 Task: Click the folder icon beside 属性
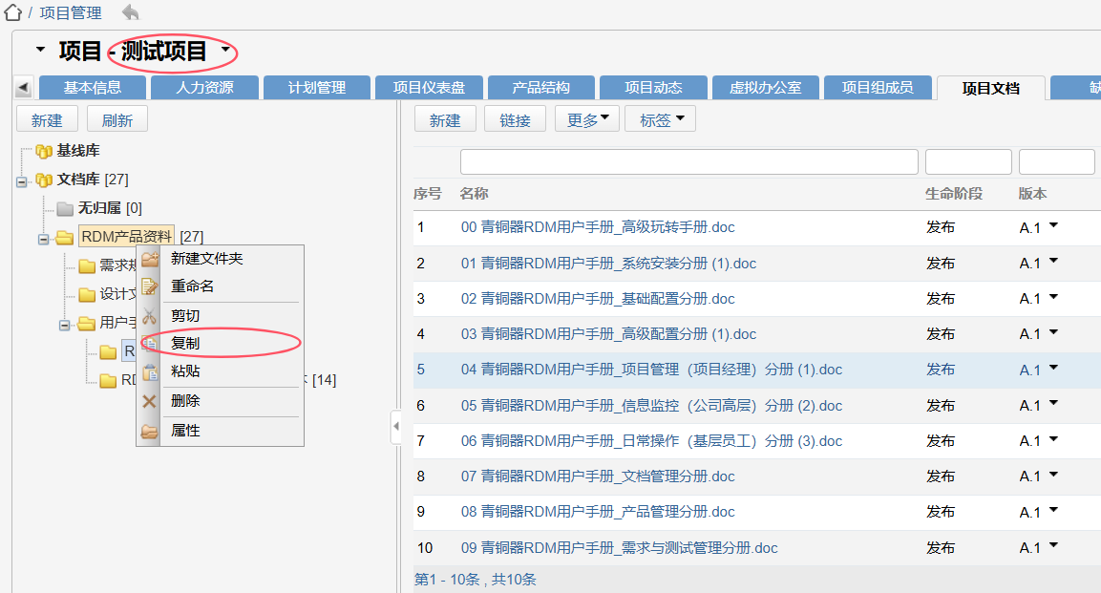(x=150, y=431)
